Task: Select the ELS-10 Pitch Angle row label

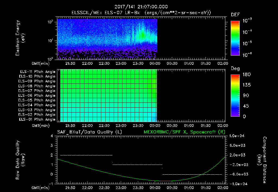Action: coord(37,76)
